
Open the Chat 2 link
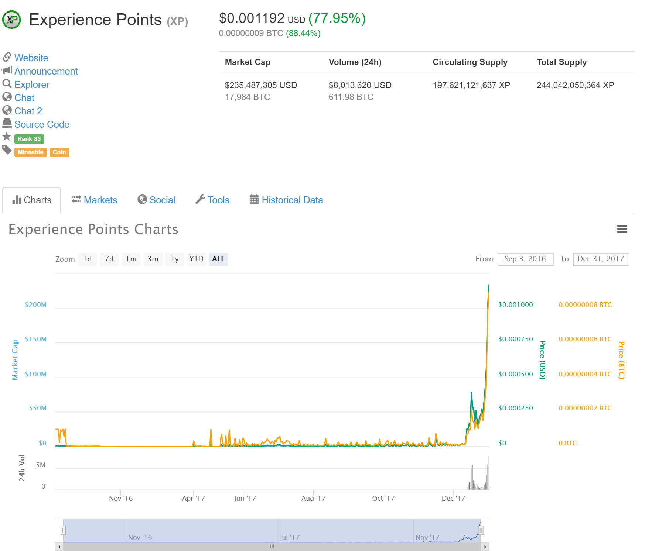(x=28, y=111)
